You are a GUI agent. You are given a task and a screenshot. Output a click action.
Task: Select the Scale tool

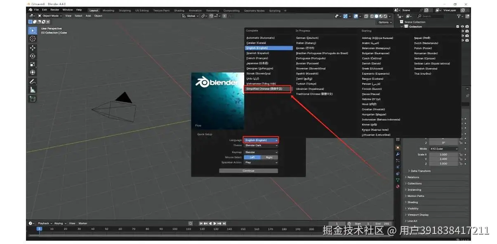(x=33, y=64)
